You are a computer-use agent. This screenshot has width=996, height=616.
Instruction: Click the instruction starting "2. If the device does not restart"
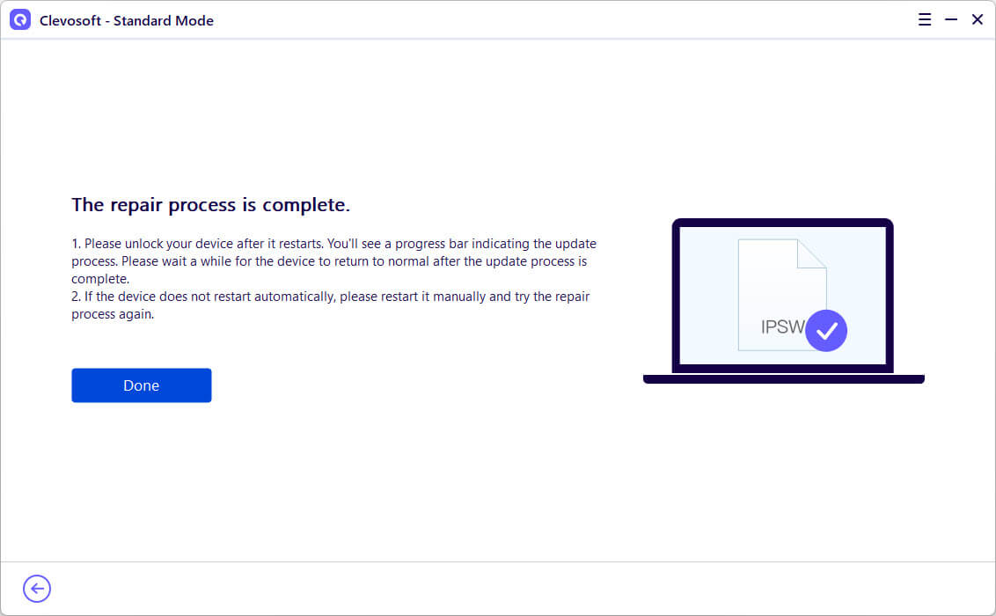(x=330, y=305)
